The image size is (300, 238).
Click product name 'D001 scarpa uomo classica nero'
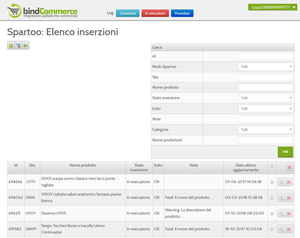pyautogui.click(x=78, y=182)
